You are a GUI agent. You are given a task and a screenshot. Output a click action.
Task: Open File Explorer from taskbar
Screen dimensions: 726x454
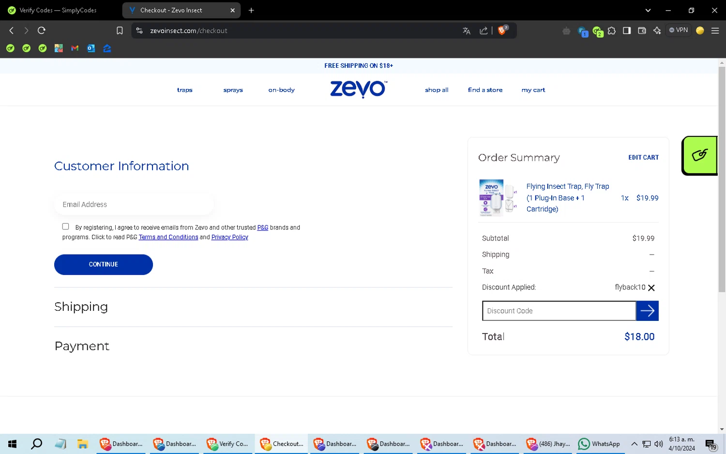pyautogui.click(x=83, y=444)
